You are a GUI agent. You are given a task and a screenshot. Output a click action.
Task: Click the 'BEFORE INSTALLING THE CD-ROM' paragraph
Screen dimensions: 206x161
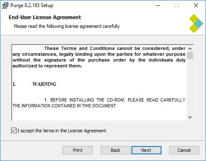pos(99,103)
